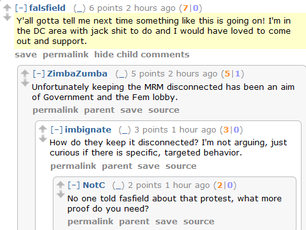Collapse NotC's comment via [–]
Image resolution: width=306 pixels, height=230 pixels.
pos(74,185)
